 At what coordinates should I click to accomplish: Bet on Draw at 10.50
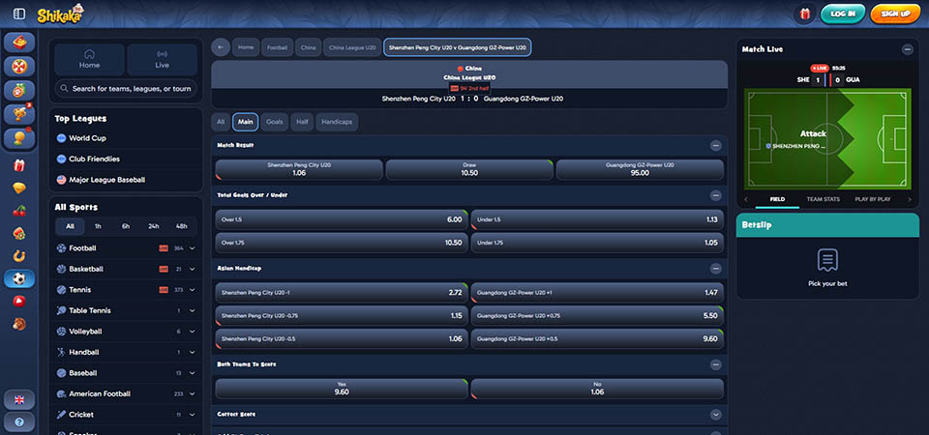(x=469, y=170)
